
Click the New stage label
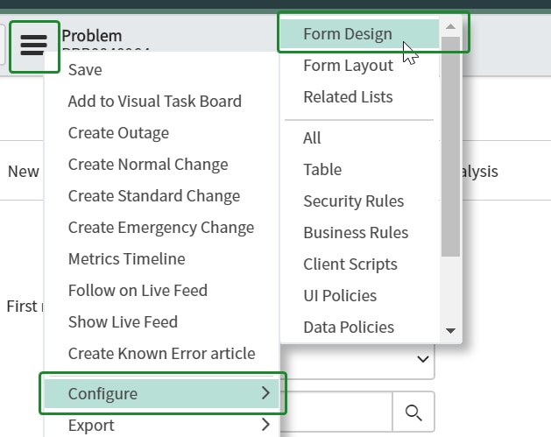23,172
